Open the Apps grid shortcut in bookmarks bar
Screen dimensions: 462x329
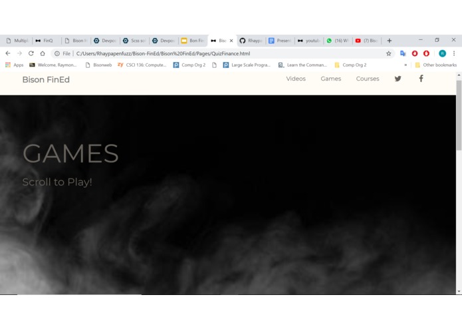pos(14,65)
